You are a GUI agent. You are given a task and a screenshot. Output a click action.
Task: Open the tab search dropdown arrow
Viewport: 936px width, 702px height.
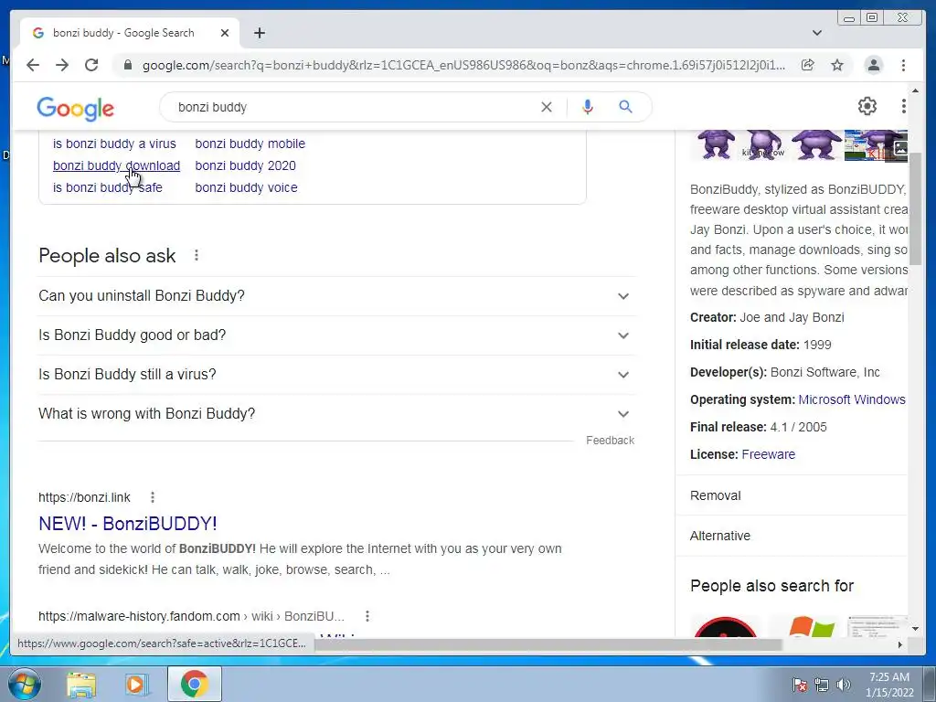point(817,33)
